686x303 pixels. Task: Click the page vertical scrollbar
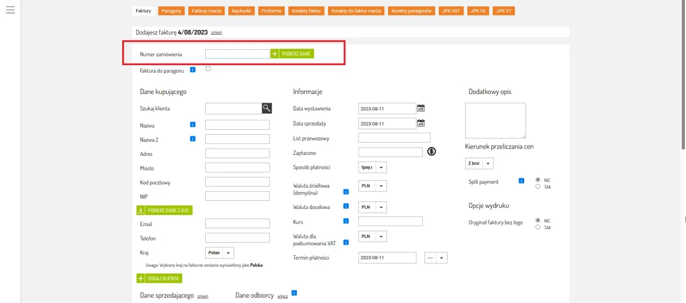683,75
